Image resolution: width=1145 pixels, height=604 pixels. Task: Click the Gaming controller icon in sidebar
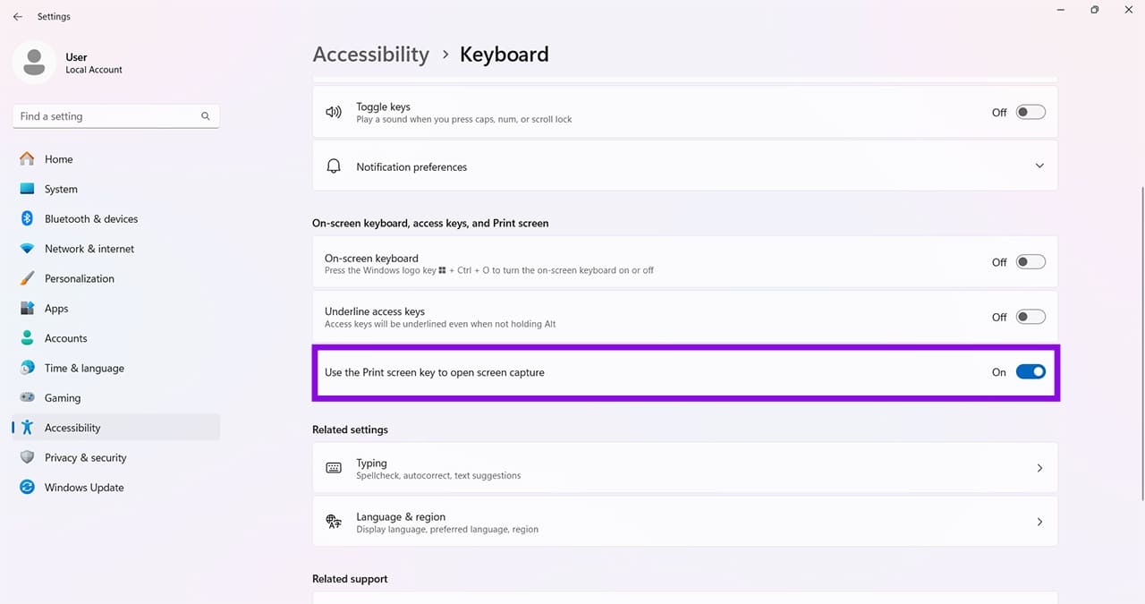click(27, 398)
